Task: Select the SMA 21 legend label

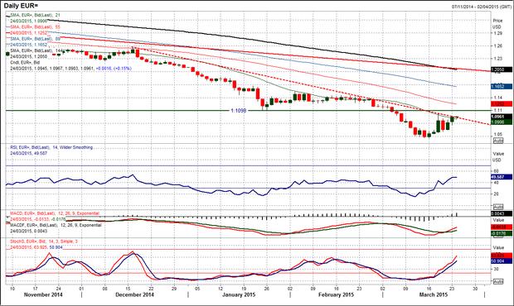Action: pyautogui.click(x=35, y=15)
